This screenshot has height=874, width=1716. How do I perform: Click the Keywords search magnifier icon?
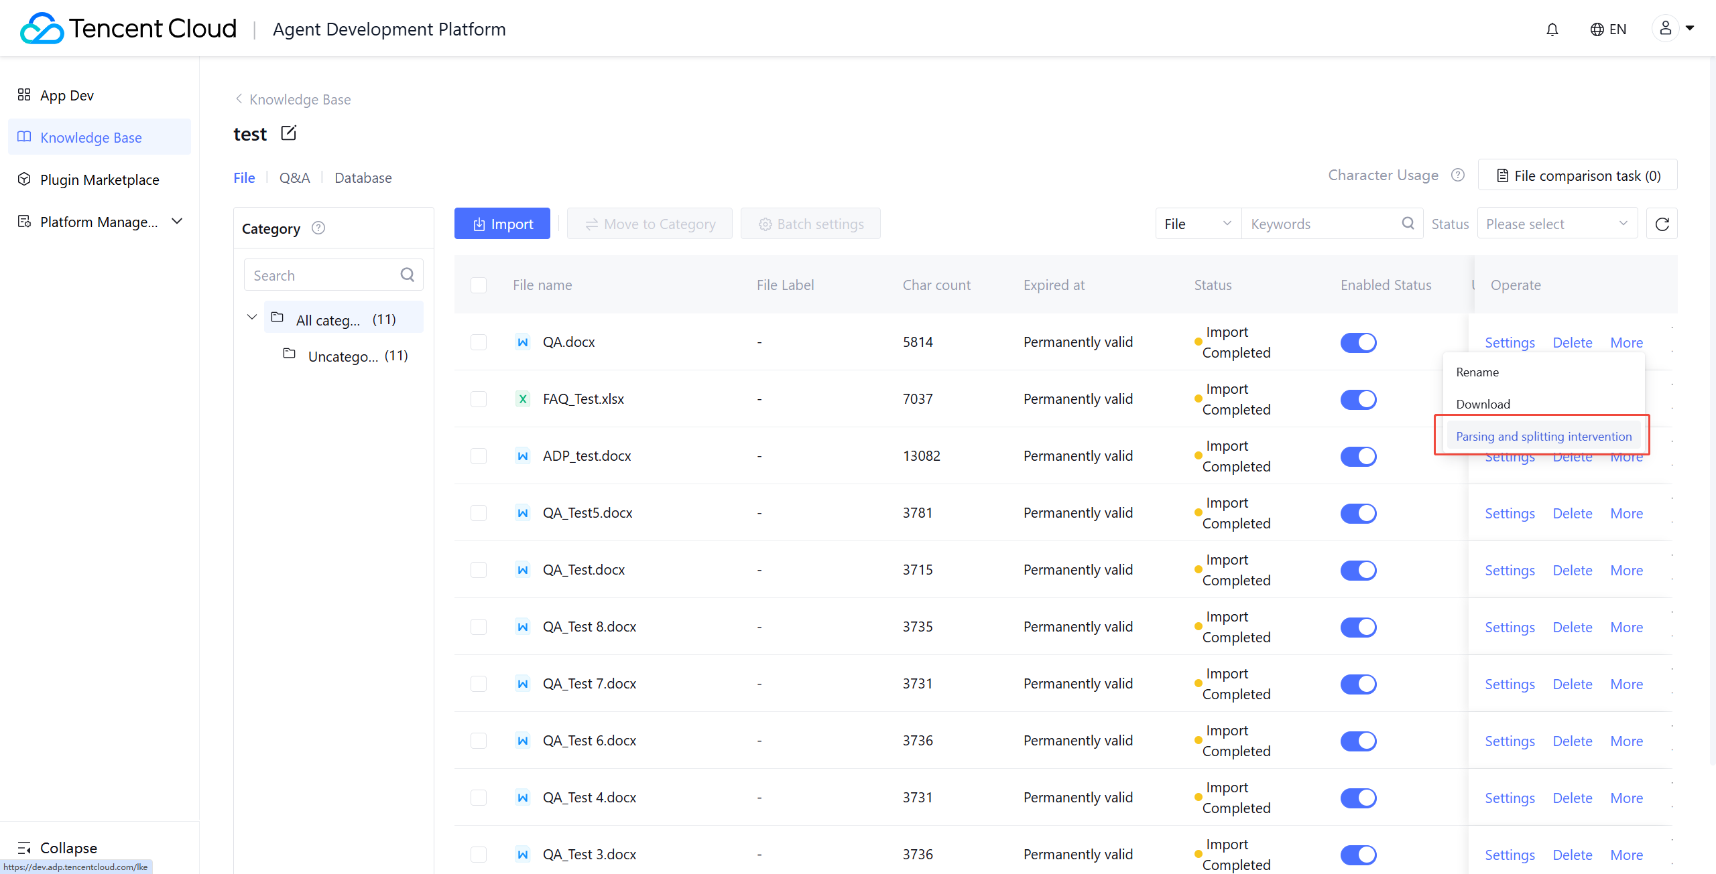pos(1408,224)
